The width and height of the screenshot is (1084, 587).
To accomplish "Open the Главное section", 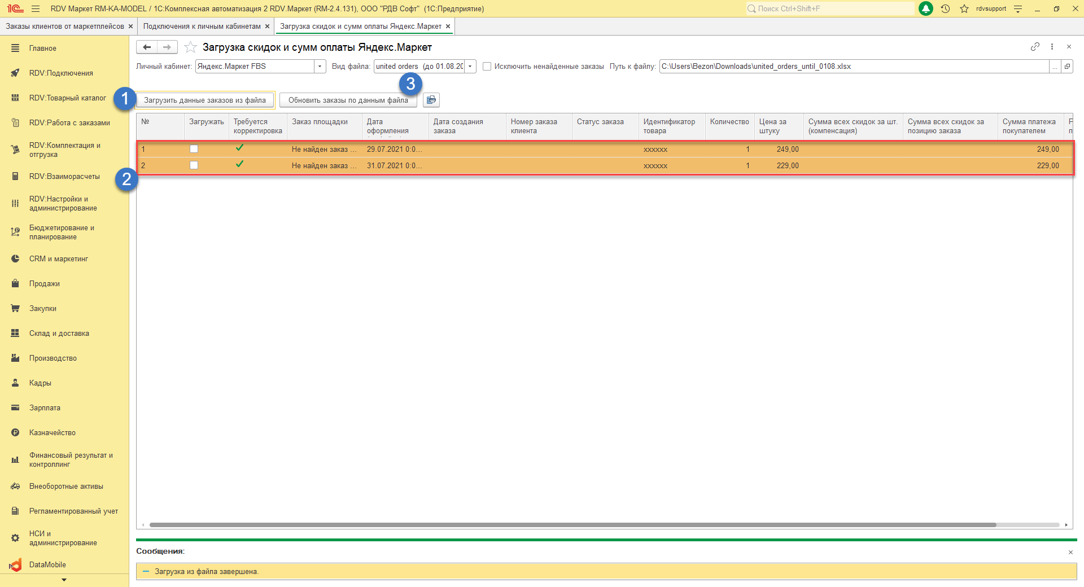I will pos(43,48).
